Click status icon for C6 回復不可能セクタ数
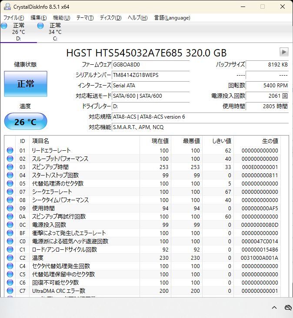 [x=10, y=282]
